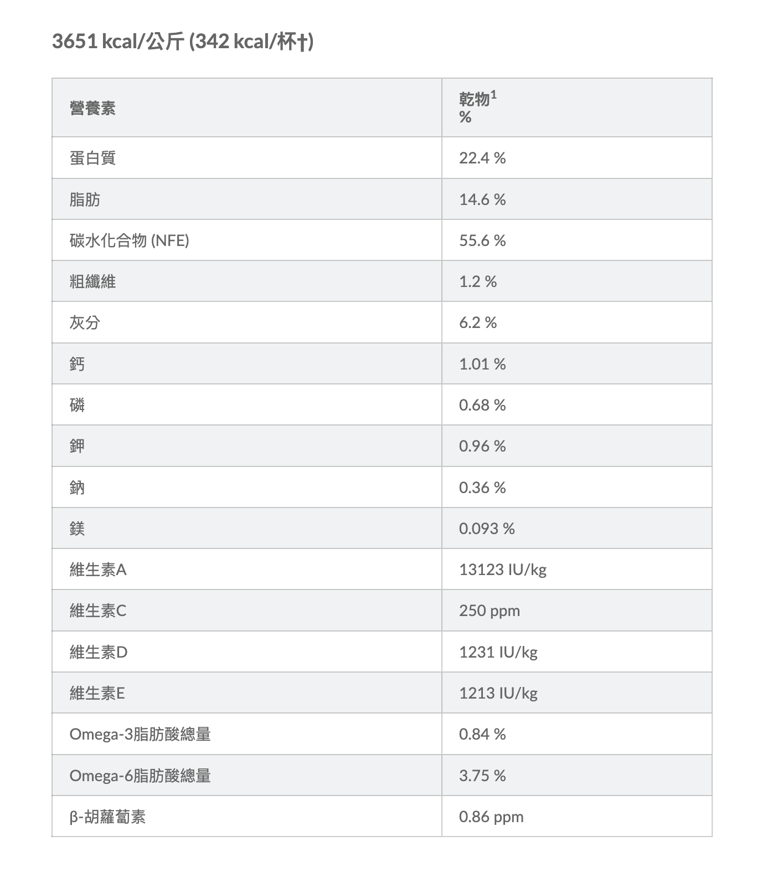The height and width of the screenshot is (872, 762).
Task: Select the 粗纖維 row label
Action: 92,281
